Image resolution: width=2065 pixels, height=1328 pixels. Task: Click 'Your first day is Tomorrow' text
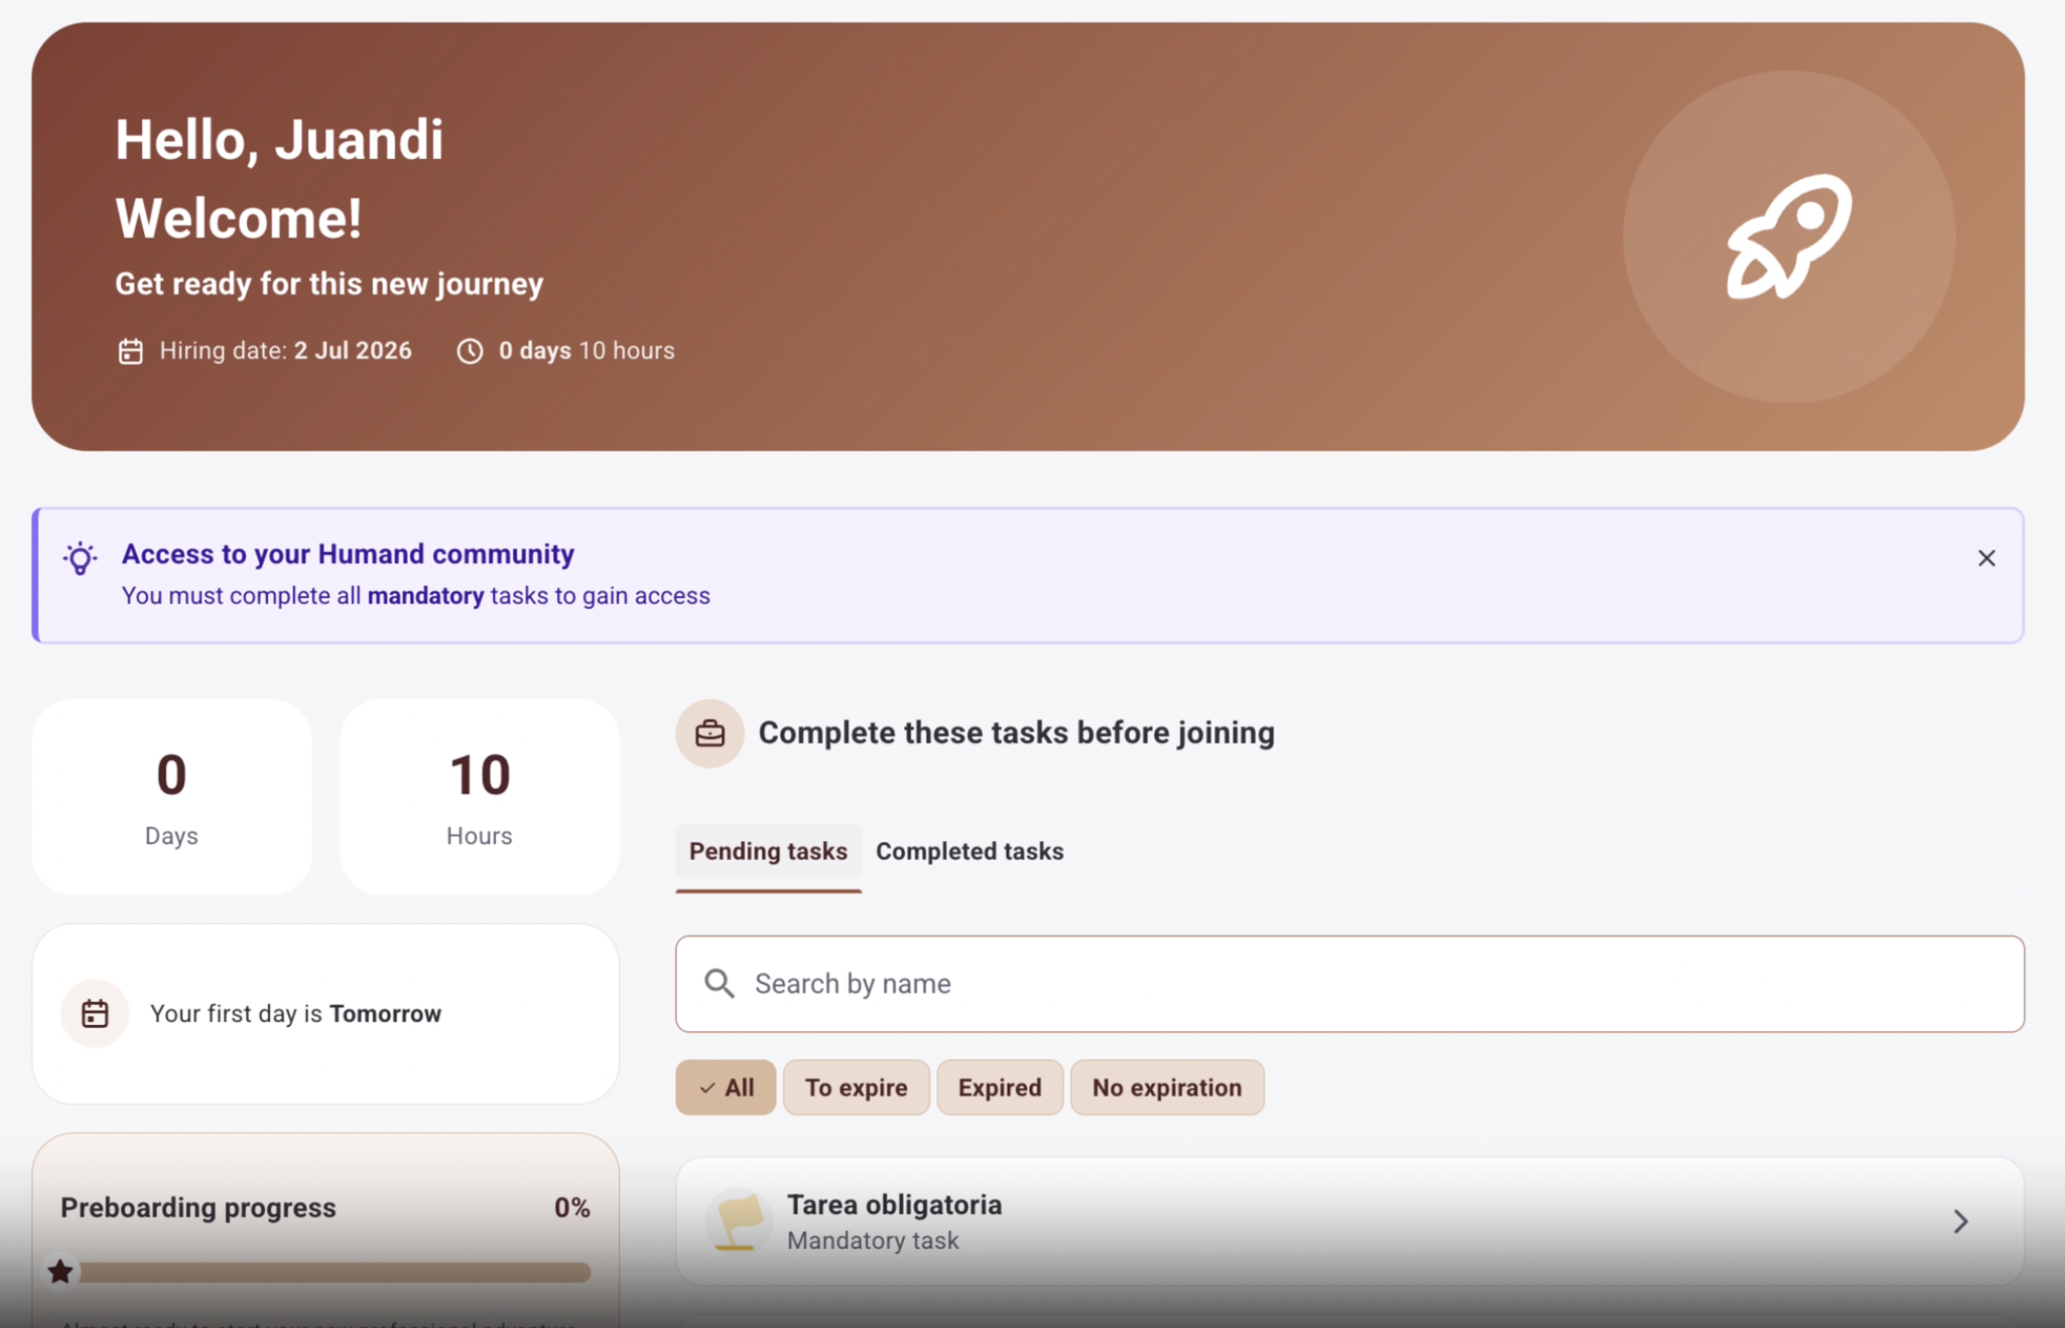coord(296,1014)
